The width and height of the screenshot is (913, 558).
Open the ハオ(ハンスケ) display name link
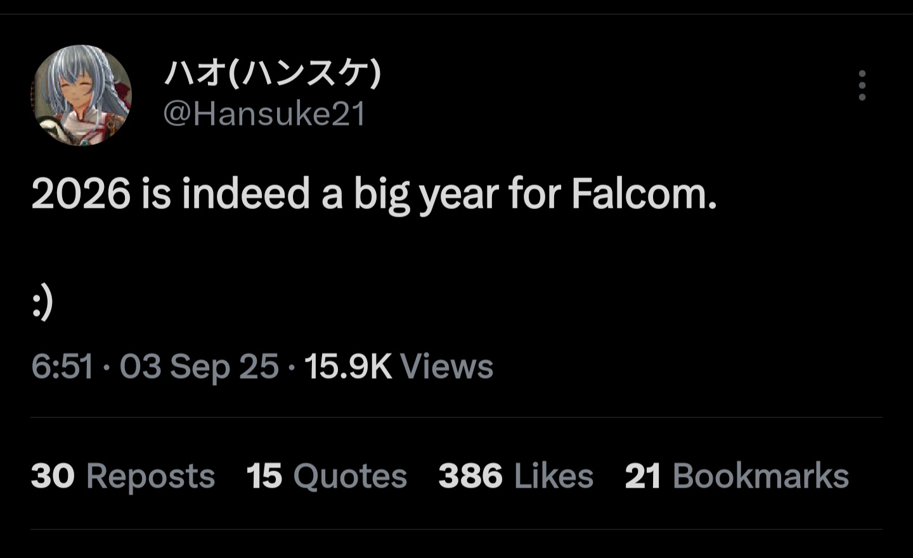[x=273, y=73]
